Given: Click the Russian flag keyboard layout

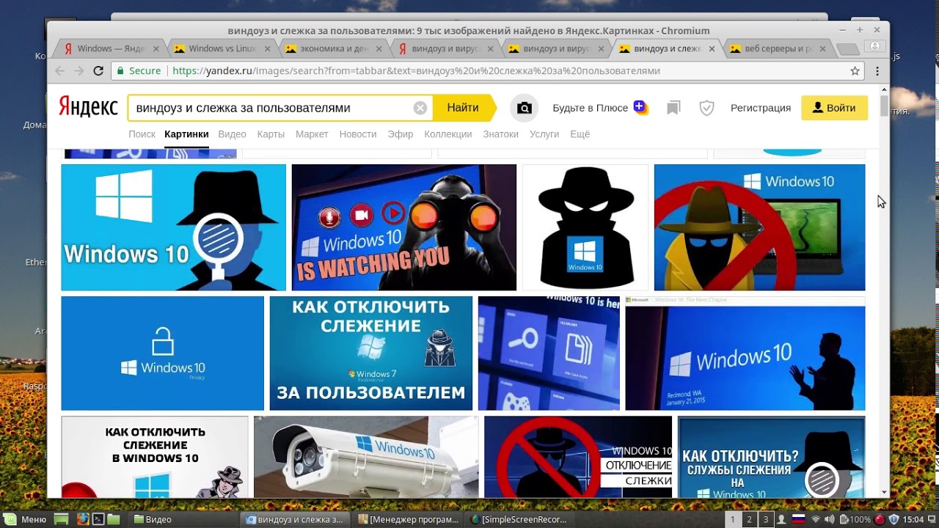Looking at the screenshot, I should pyautogui.click(x=799, y=519).
